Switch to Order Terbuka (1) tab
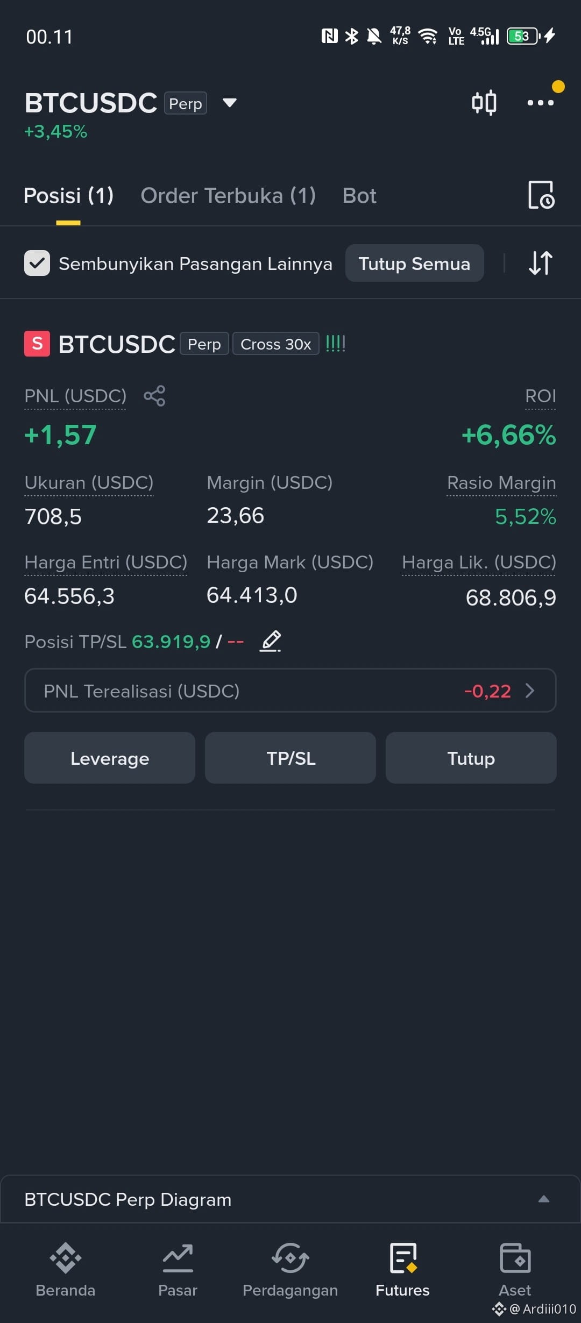 (228, 196)
